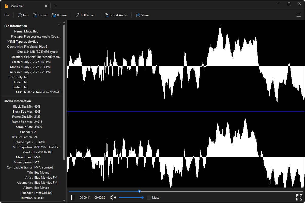The image size is (305, 203).
Task: Minimize the File Viewer Plus window
Action: 278,4
